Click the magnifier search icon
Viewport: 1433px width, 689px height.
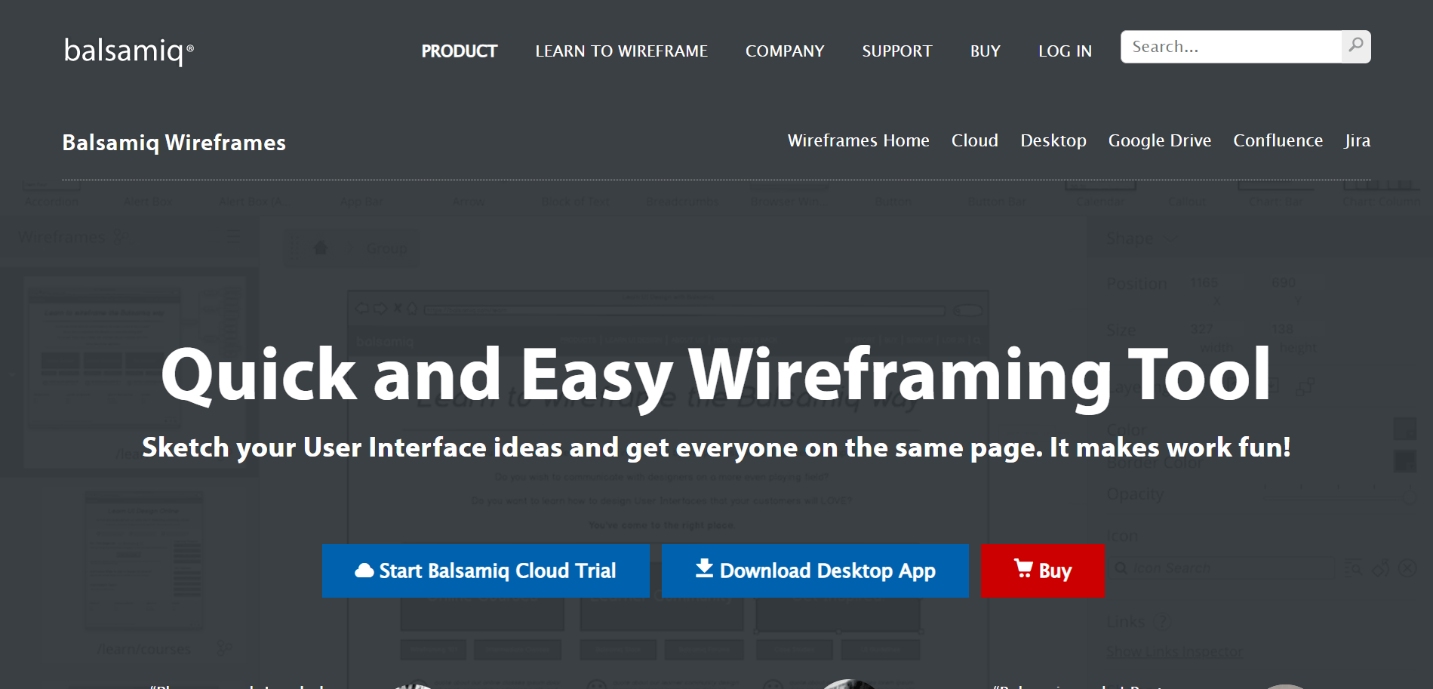1356,46
